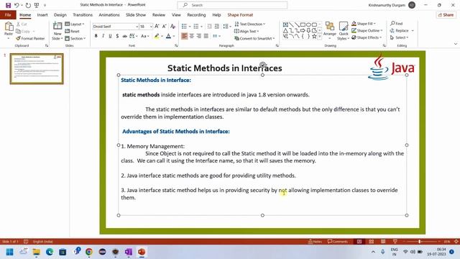Select the oval shape in the gallery
Image resolution: width=460 pixels, height=259 pixels.
[x=308, y=24]
